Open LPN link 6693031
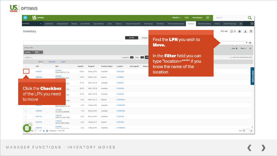 (39, 72)
